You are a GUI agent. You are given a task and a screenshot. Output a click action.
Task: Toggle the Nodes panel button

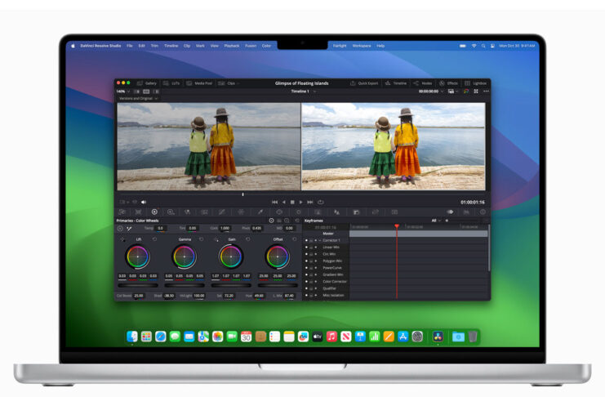[x=422, y=83]
